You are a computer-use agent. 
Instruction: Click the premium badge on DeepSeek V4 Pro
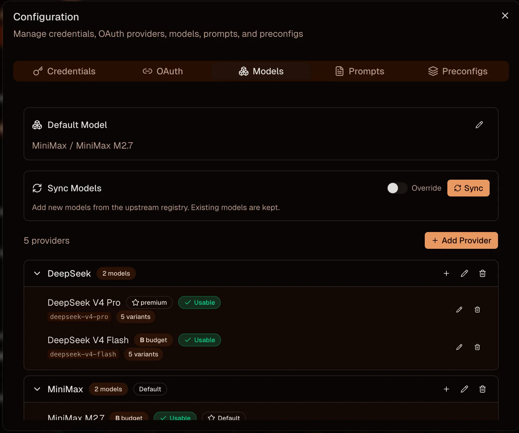point(149,302)
